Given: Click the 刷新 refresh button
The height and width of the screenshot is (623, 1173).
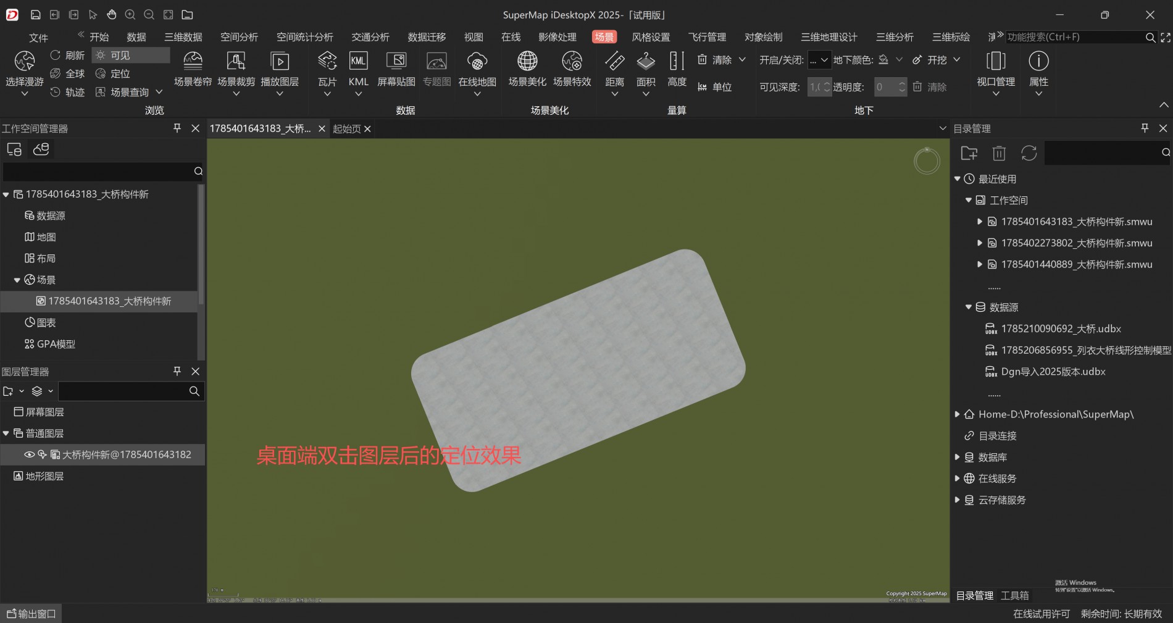Looking at the screenshot, I should tap(67, 56).
